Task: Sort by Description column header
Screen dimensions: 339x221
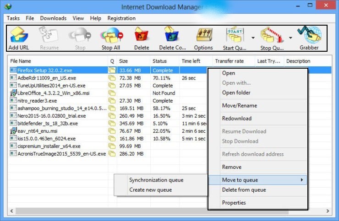Action: pyautogui.click(x=308, y=61)
